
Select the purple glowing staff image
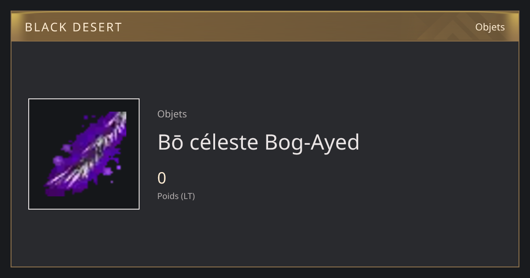(85, 154)
